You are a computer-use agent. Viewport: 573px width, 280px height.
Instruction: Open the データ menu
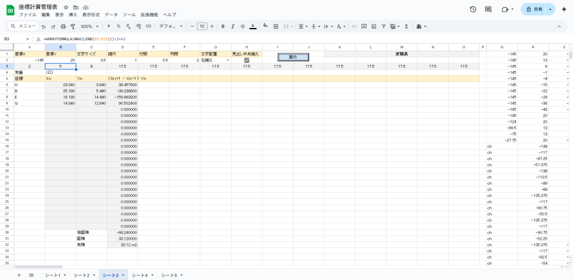(x=111, y=15)
